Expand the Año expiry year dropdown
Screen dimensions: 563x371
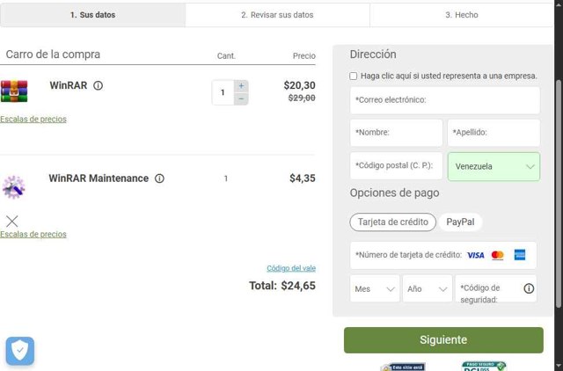(428, 288)
